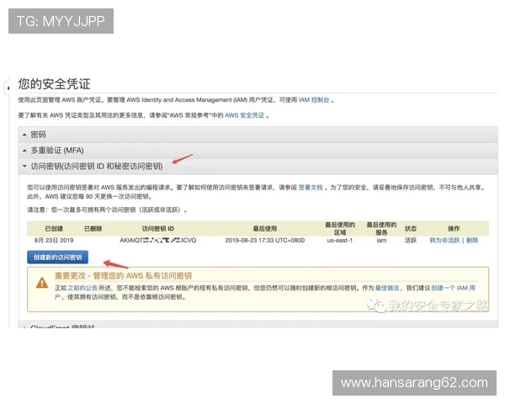Click the 最后使用的服务 column header
The width and height of the screenshot is (505, 404).
(381, 228)
